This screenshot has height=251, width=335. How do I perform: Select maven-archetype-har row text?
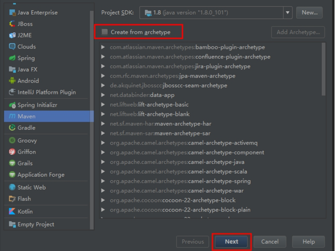click(161, 123)
